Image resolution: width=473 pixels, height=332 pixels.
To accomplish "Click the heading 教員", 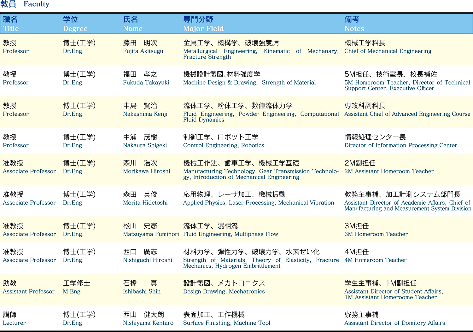I will [x=8, y=4].
